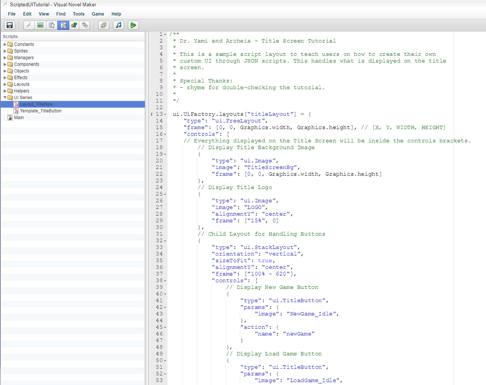Image resolution: width=486 pixels, height=385 pixels.
Task: Open the story editor quill icon
Action: click(x=29, y=25)
